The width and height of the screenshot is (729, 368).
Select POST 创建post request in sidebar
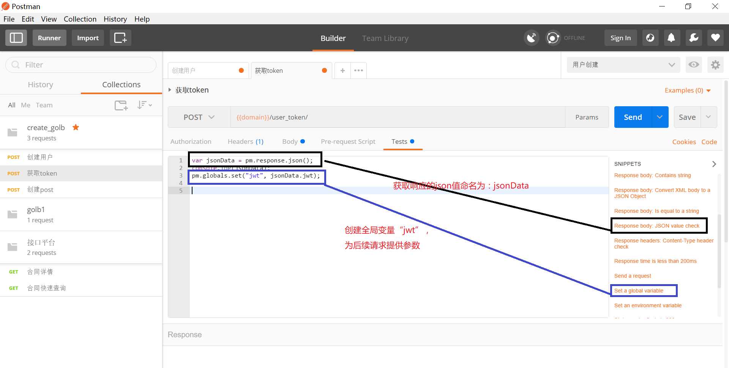pyautogui.click(x=81, y=190)
